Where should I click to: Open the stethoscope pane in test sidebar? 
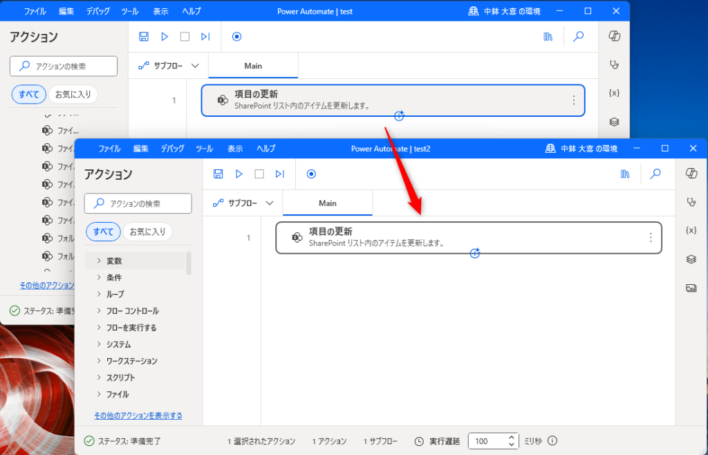pyautogui.click(x=614, y=64)
